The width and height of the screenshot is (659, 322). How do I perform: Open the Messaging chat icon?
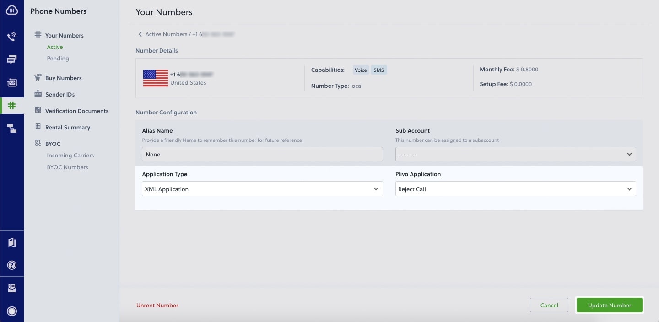12,59
